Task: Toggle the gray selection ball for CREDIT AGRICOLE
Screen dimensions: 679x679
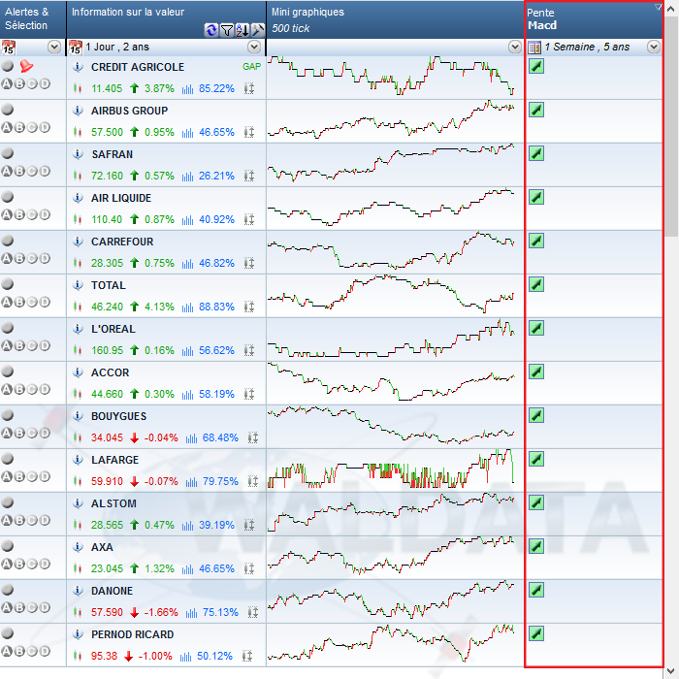Action: tap(8, 65)
